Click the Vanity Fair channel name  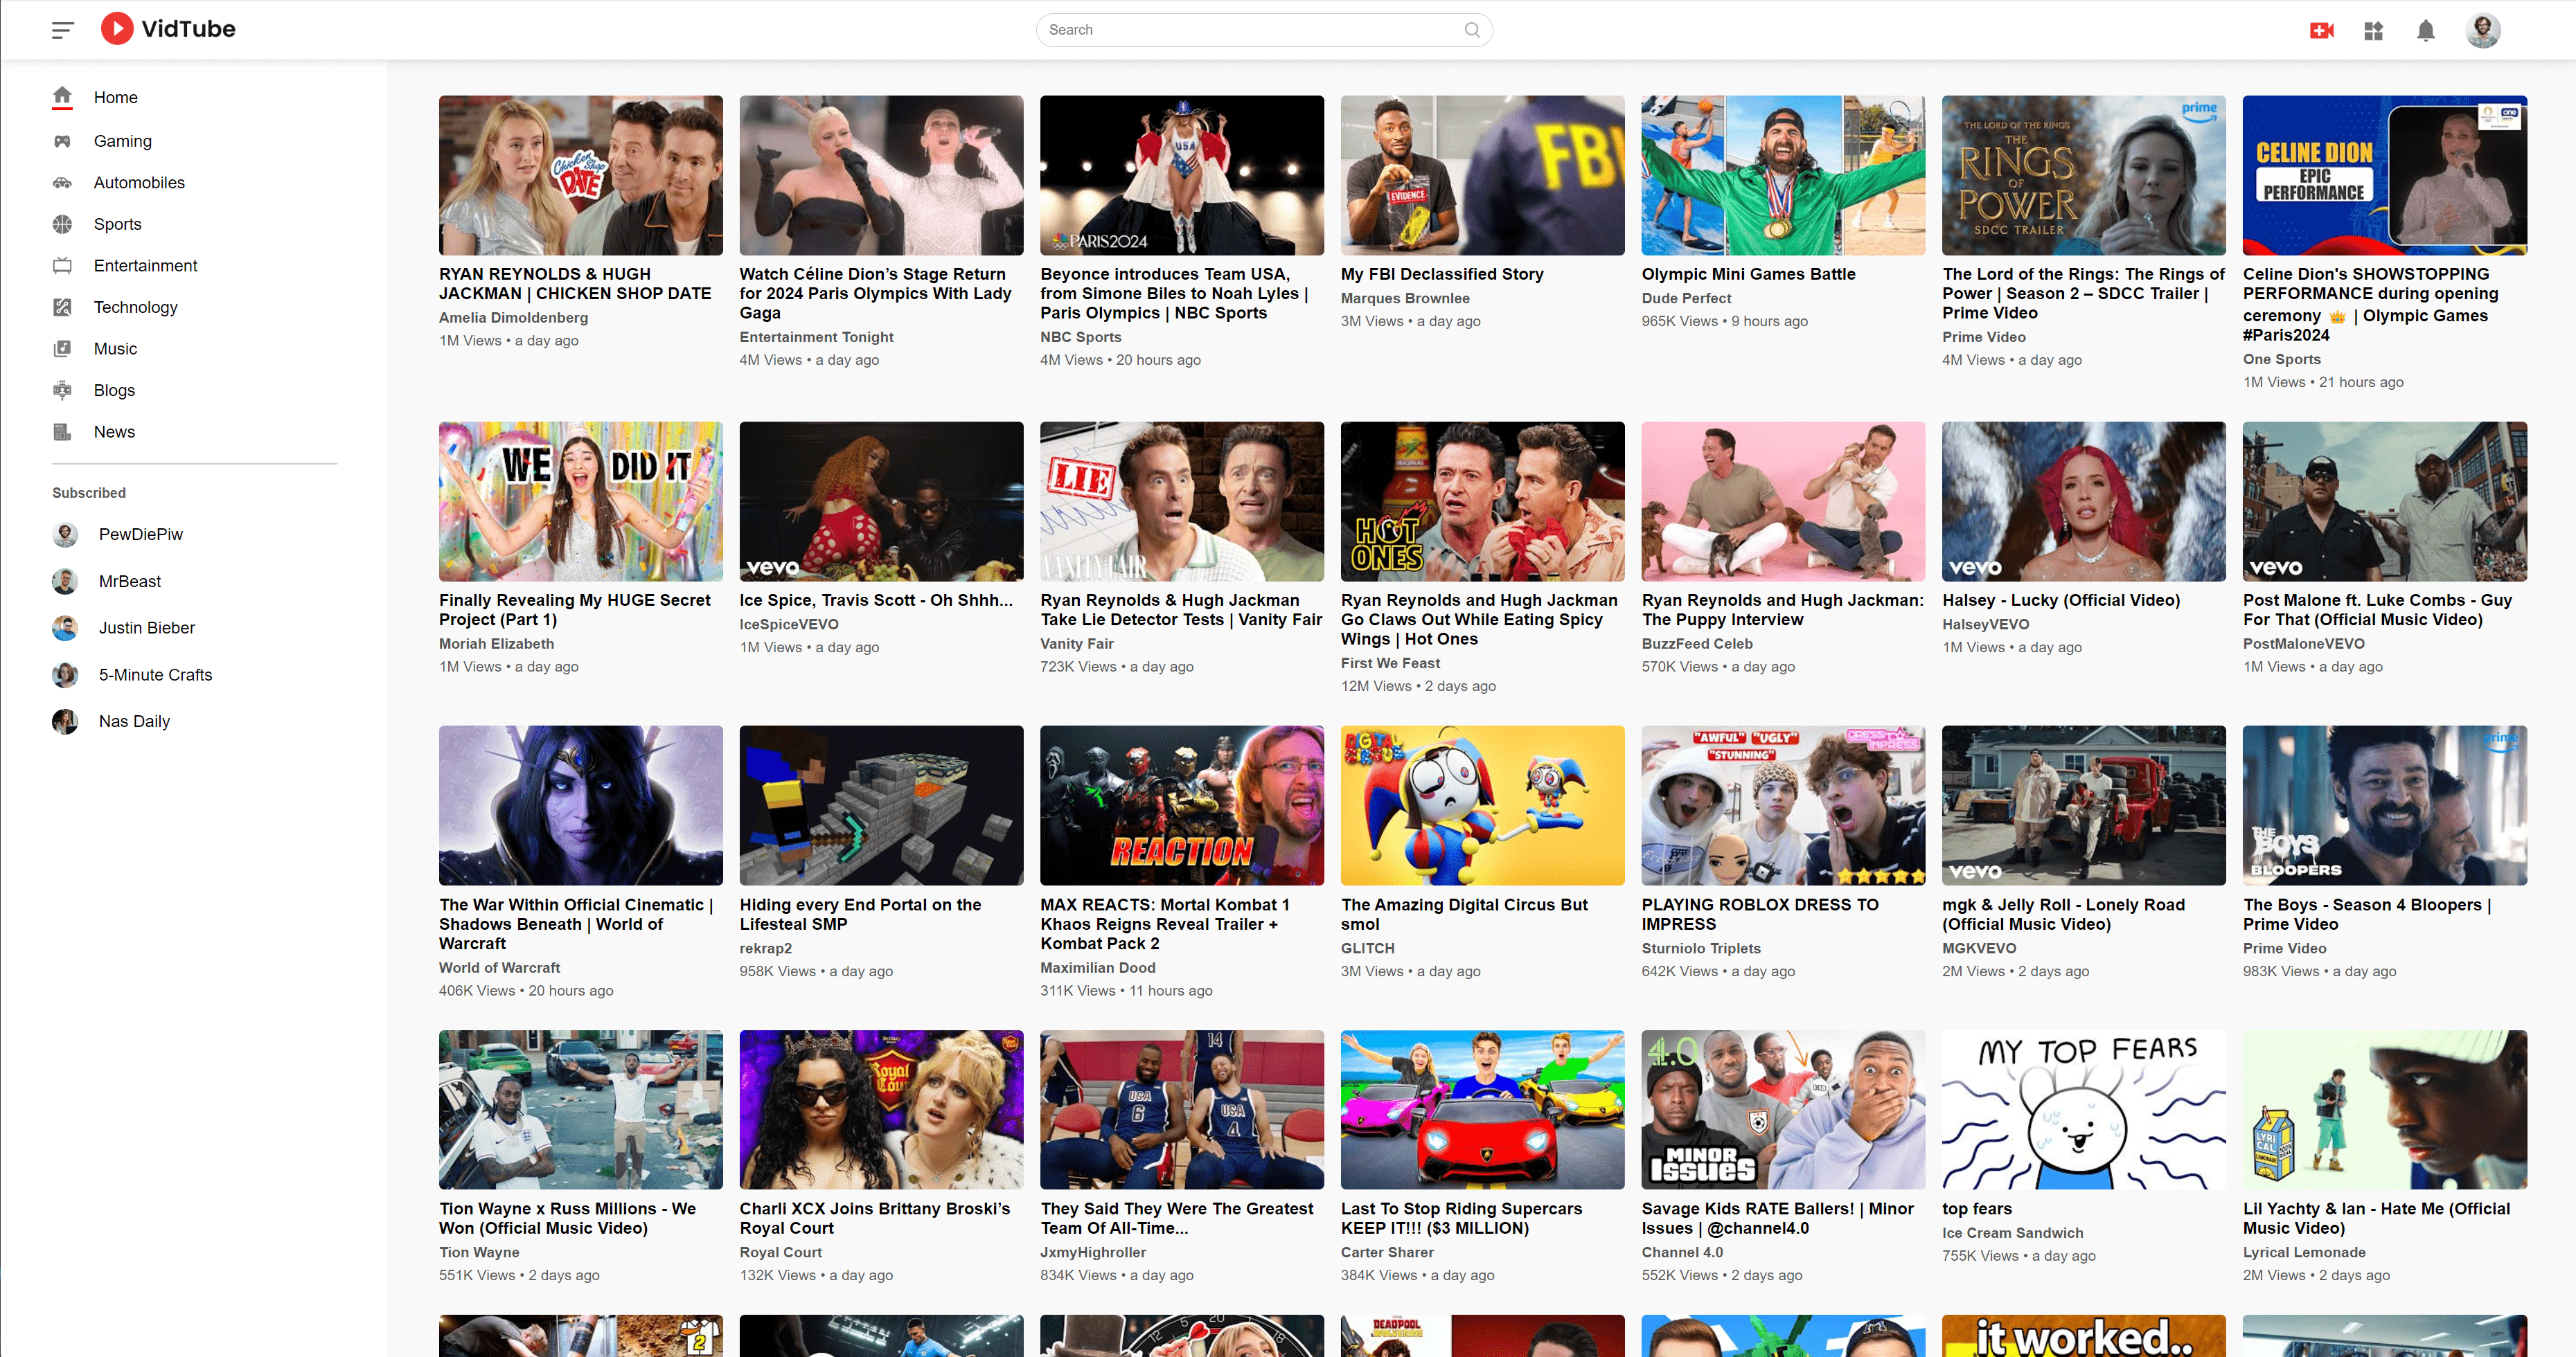[1077, 643]
